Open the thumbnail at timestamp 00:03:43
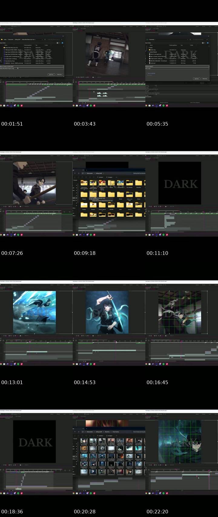Image resolution: width=218 pixels, height=517 pixels. 109,64
